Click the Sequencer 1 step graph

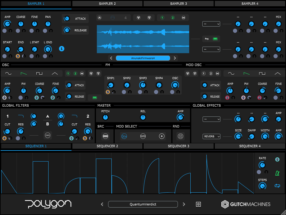(x=128, y=173)
